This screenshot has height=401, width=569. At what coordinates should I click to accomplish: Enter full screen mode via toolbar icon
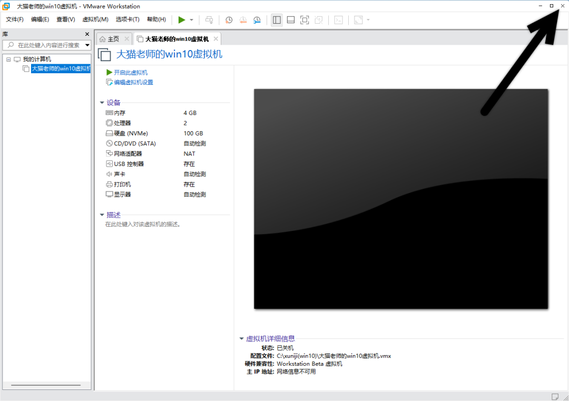coord(305,20)
